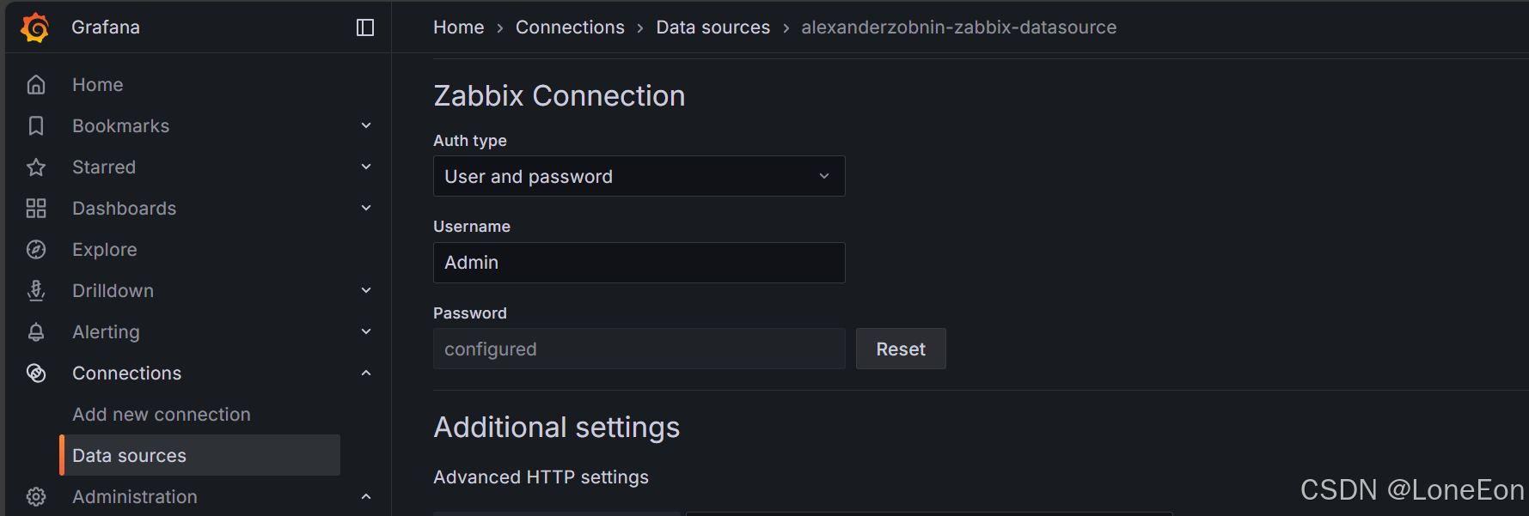The width and height of the screenshot is (1529, 516).
Task: Click the Starred star icon
Action: [36, 167]
